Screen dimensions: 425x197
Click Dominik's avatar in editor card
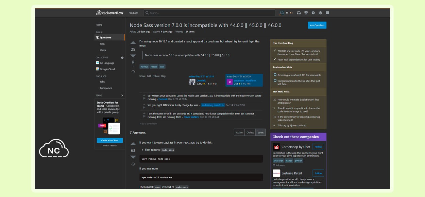[x=192, y=82]
